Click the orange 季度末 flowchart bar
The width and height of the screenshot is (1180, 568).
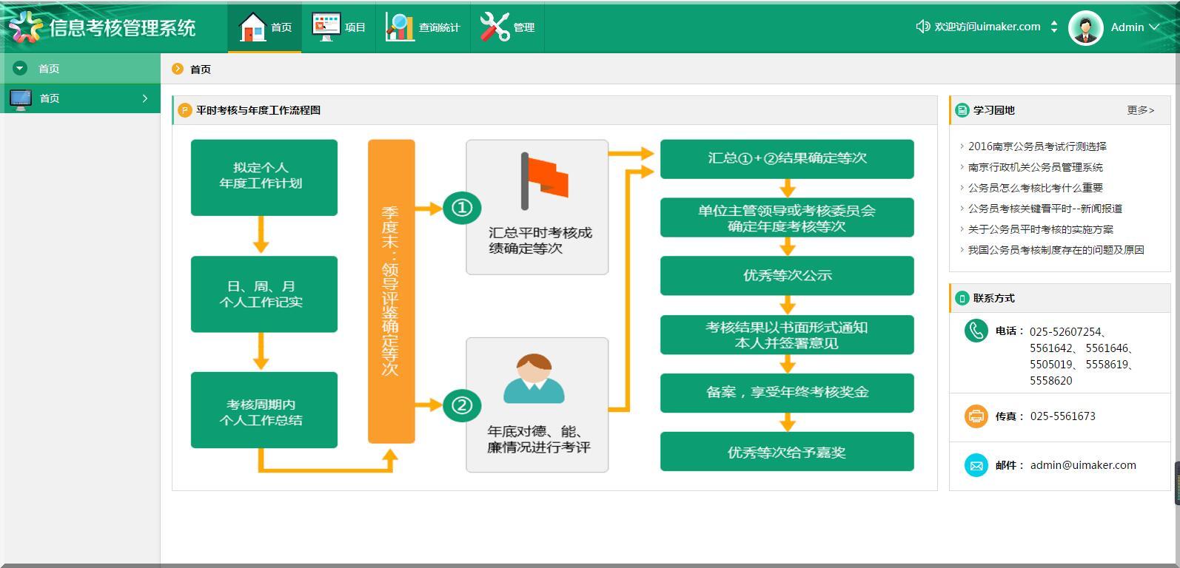[x=391, y=291]
